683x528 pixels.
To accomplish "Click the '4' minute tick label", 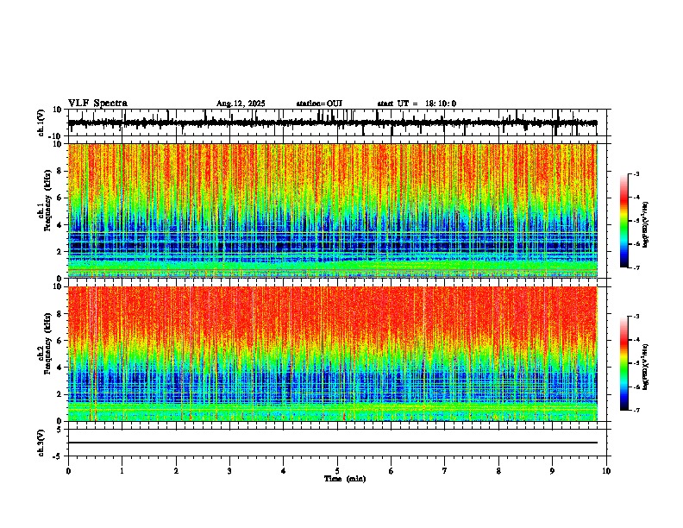I will 284,471.
